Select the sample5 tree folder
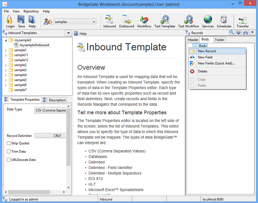Image resolution: width=258 pixels, height=203 pixels. point(20,80)
